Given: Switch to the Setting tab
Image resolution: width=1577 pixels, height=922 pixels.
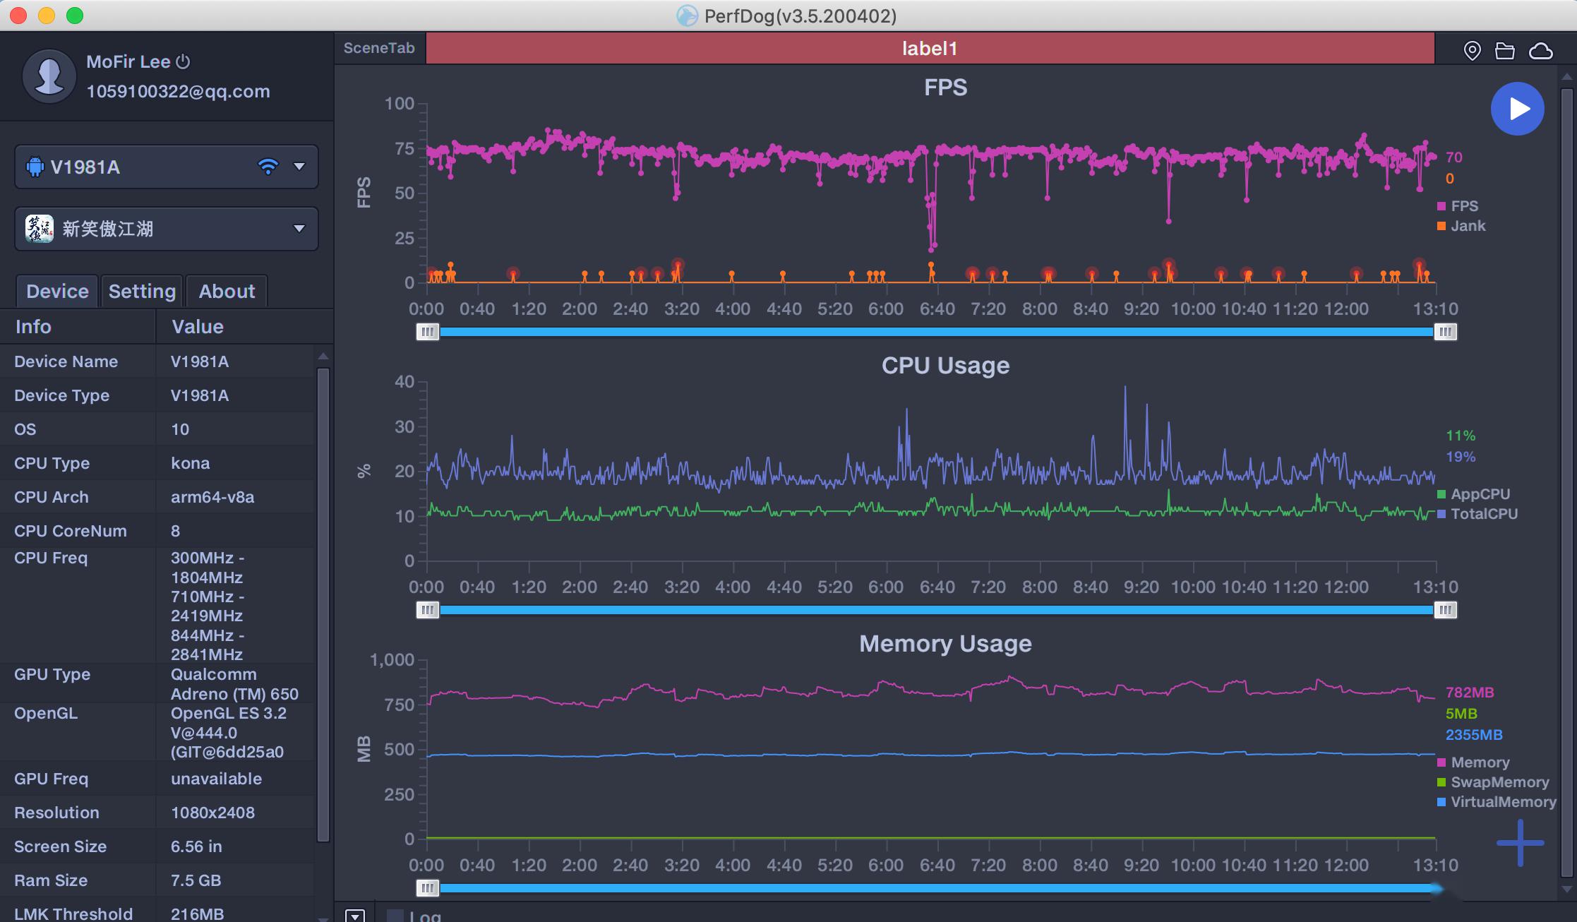Looking at the screenshot, I should point(142,291).
